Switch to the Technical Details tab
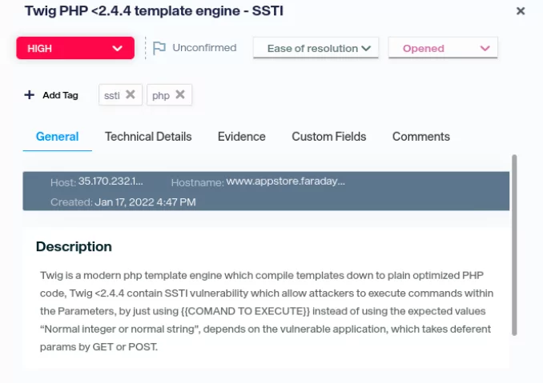543x383 pixels. click(148, 137)
